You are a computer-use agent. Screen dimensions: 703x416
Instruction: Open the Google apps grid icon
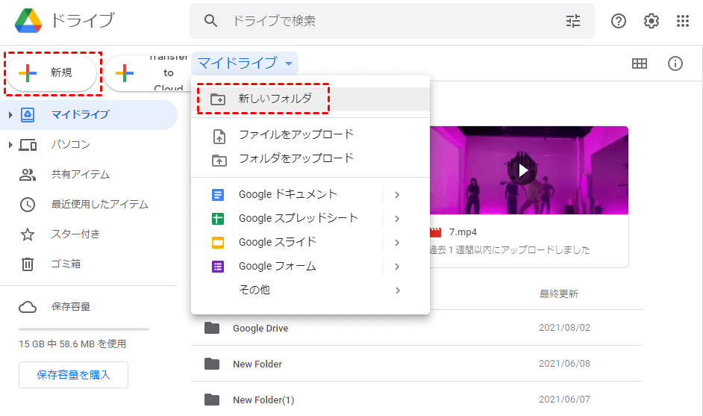tap(683, 21)
